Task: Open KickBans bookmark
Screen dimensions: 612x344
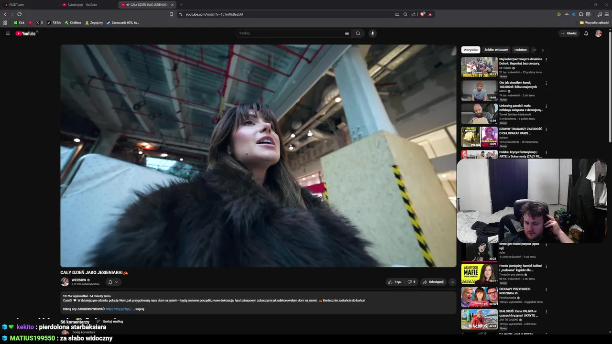Action: pos(73,22)
